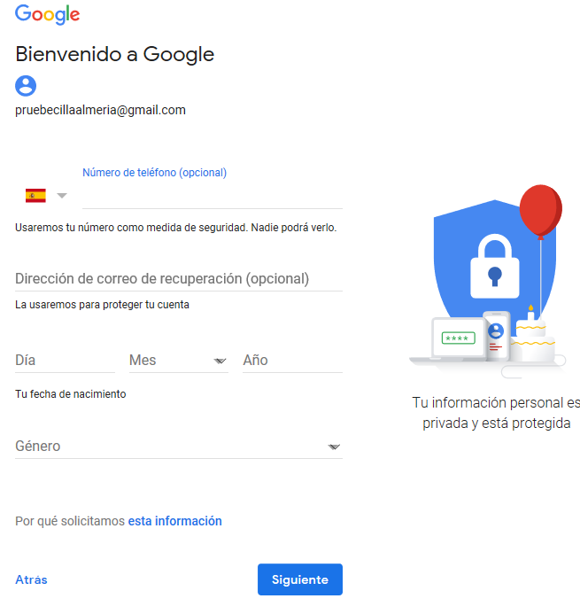This screenshot has height=614, width=580.
Task: Click the 'Bienvenido a Google' heading
Action: pos(114,54)
